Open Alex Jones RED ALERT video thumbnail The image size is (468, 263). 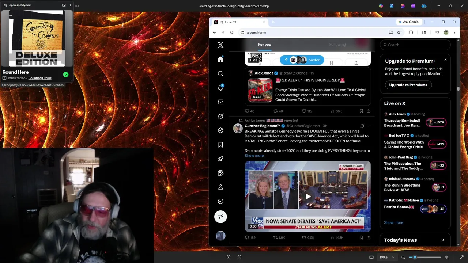click(x=260, y=90)
